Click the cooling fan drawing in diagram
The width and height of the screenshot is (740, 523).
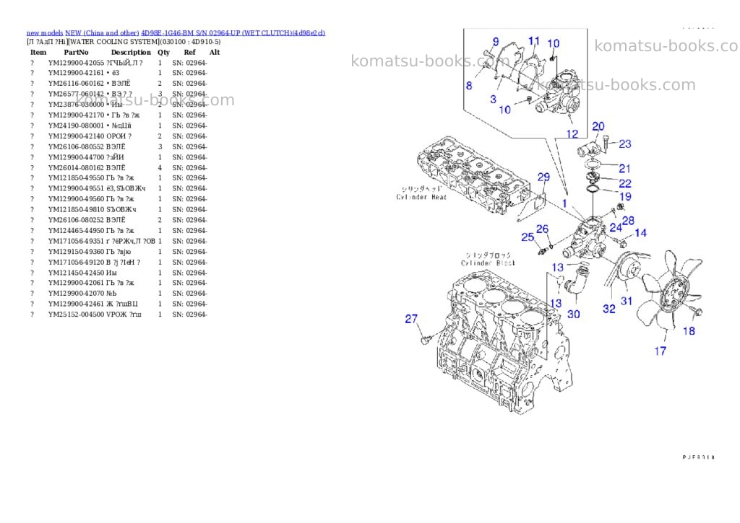pos(668,291)
